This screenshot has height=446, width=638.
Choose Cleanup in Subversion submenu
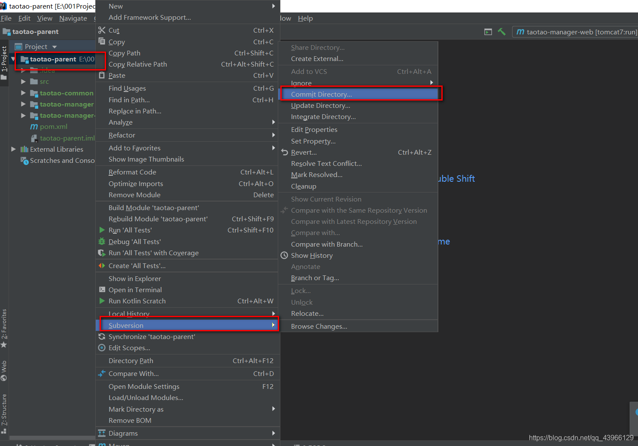tap(358, 186)
